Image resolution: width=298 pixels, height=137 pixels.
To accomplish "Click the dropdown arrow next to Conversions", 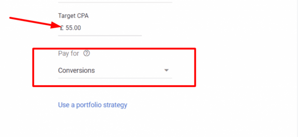I will tap(166, 70).
